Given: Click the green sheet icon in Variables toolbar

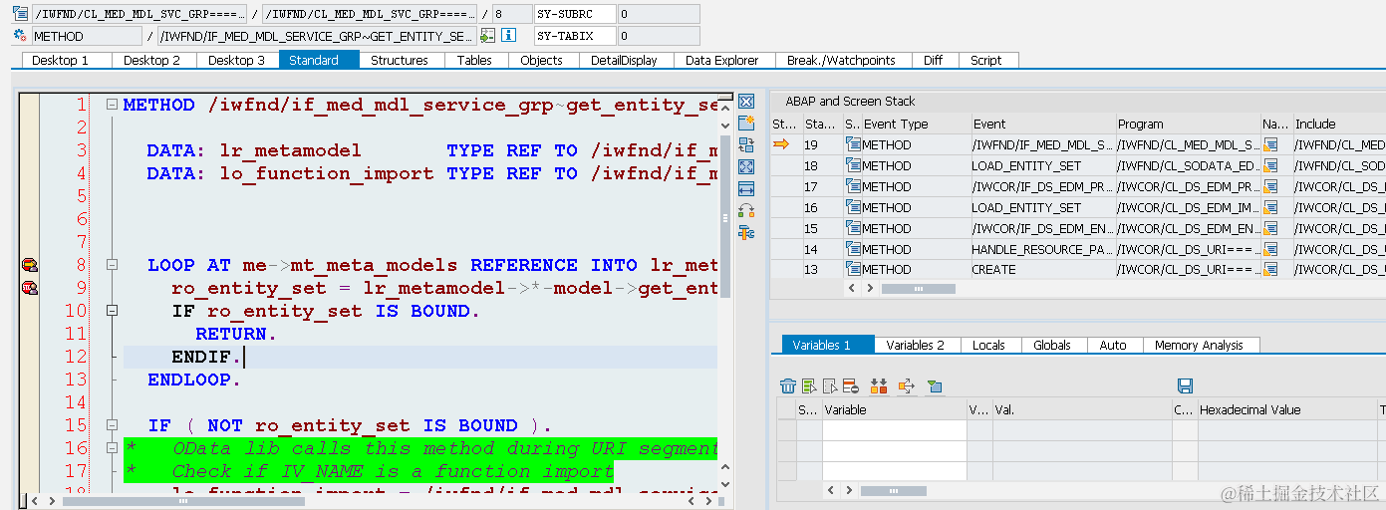Looking at the screenshot, I should pos(809,386).
